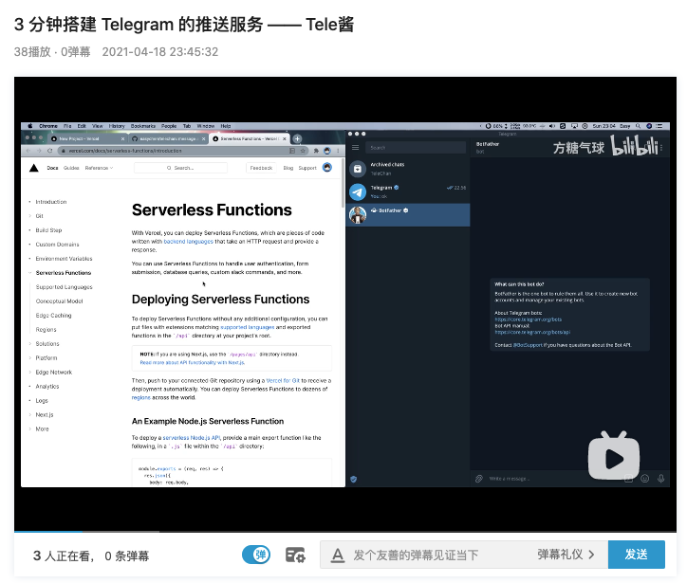Click the 2021-04-18 23:45:32 upload date
This screenshot has width=687, height=583.
[x=160, y=52]
